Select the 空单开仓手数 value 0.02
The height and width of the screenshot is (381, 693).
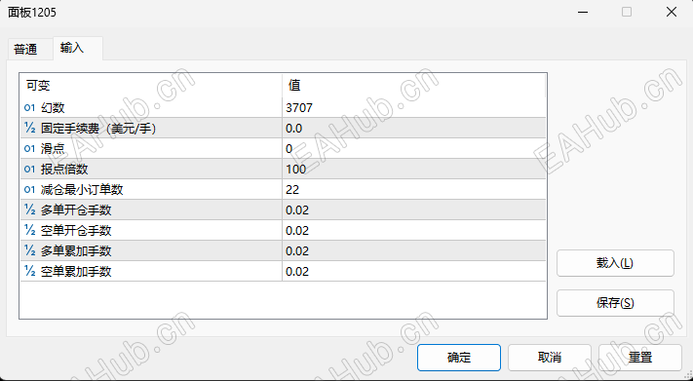[297, 230]
